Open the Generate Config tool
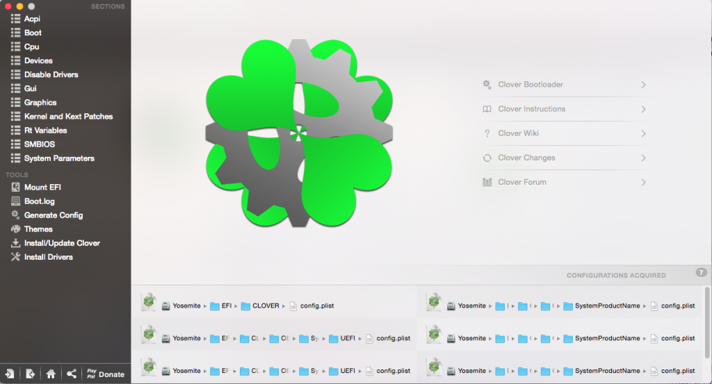 click(x=53, y=215)
